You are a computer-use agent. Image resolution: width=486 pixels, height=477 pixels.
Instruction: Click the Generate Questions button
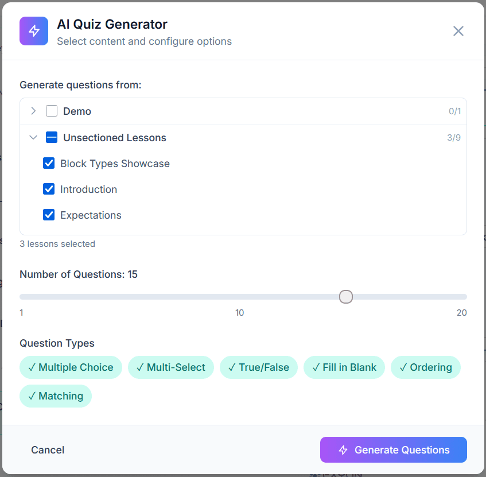click(x=393, y=450)
